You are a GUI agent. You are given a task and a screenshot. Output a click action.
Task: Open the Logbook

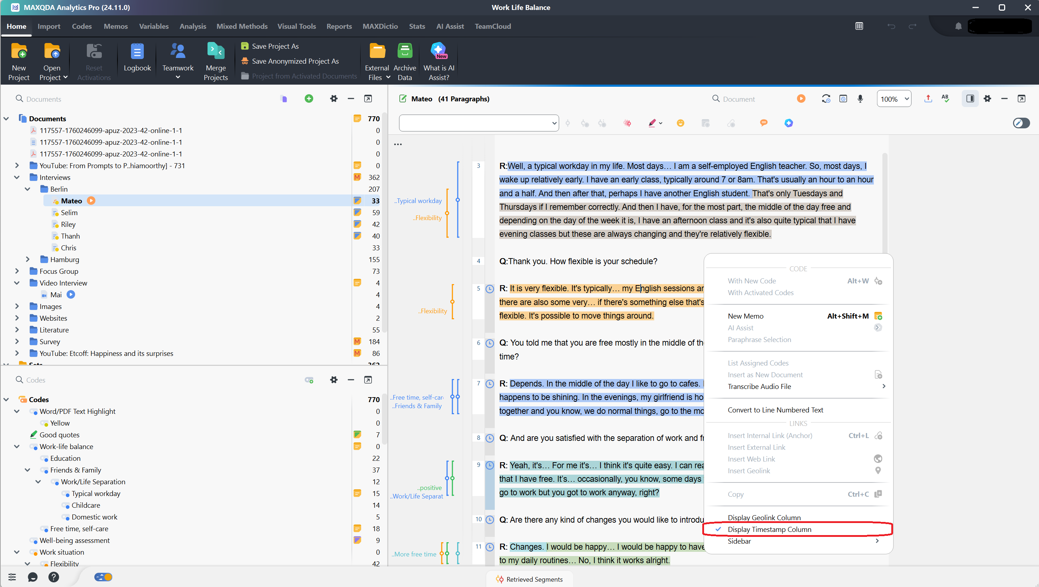137,57
